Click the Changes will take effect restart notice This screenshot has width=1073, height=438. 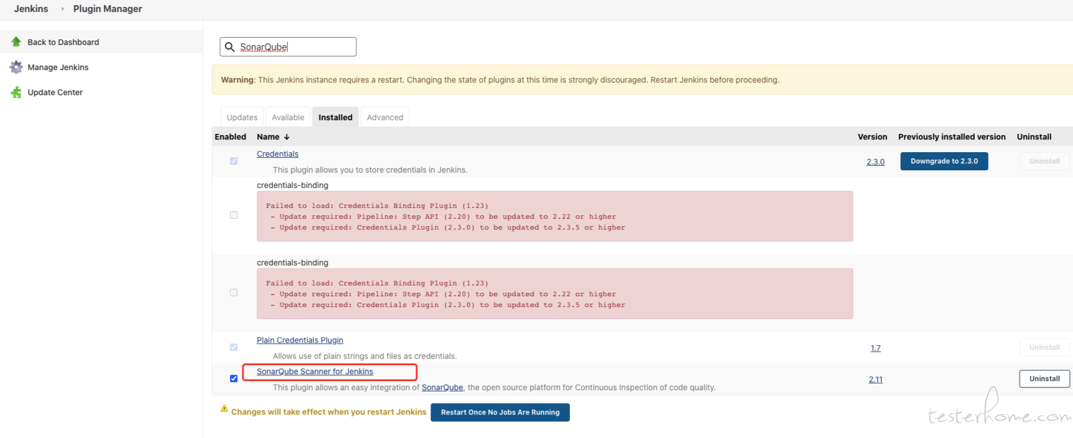328,412
